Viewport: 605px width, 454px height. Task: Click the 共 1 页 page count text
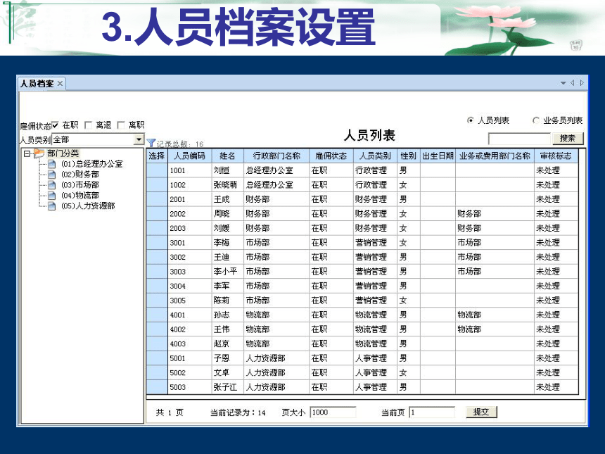coord(170,412)
